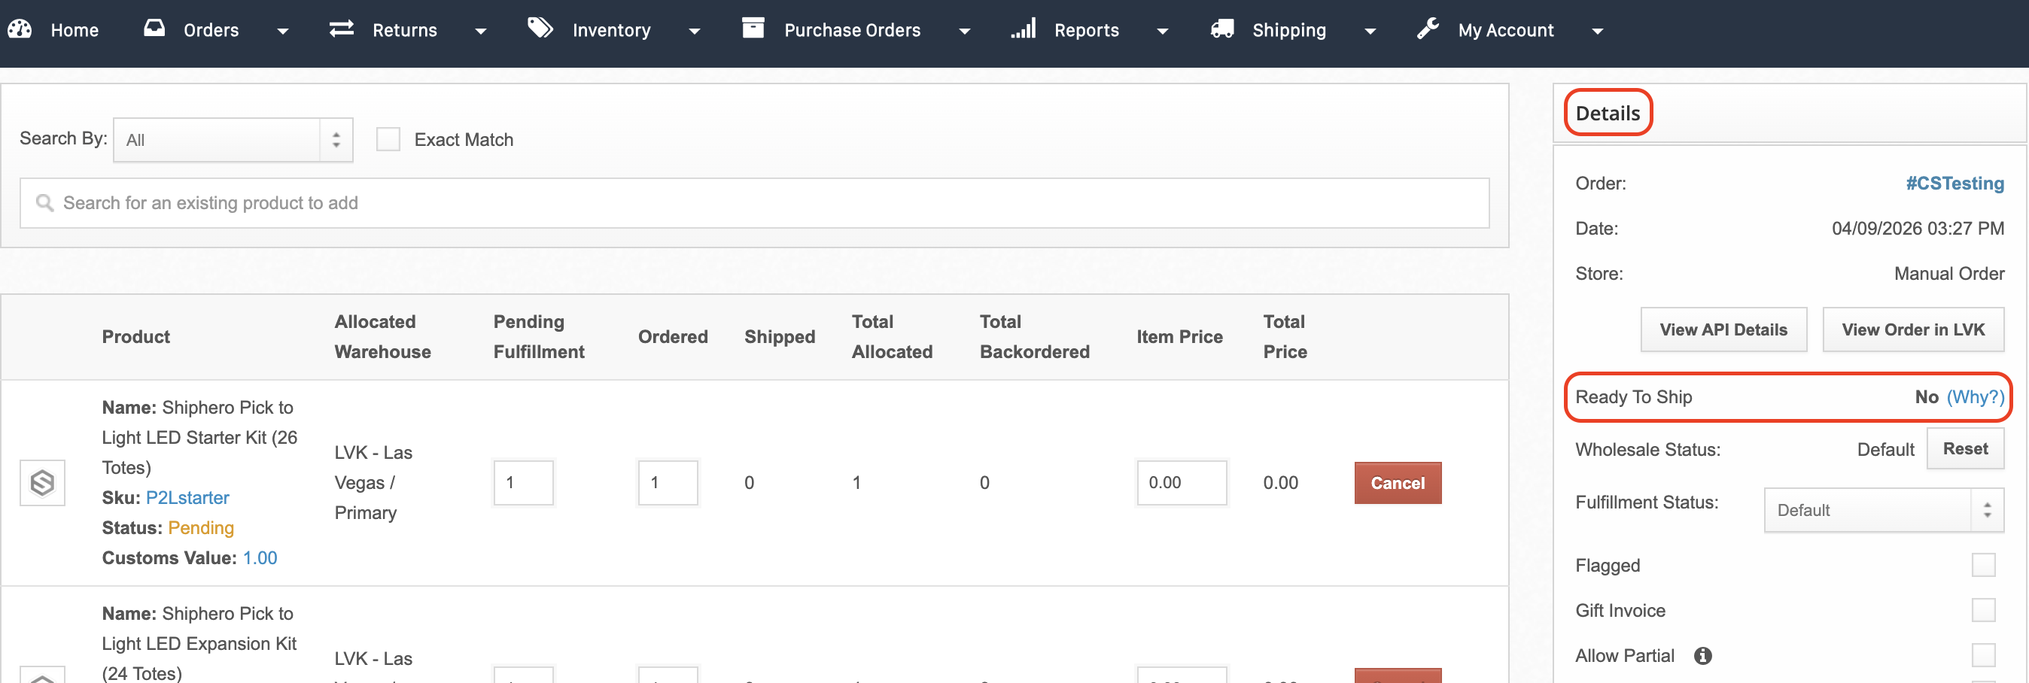
Task: Click the product search field
Action: click(754, 203)
